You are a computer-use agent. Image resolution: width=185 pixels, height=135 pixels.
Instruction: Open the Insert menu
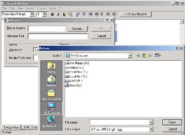(x=30, y=8)
